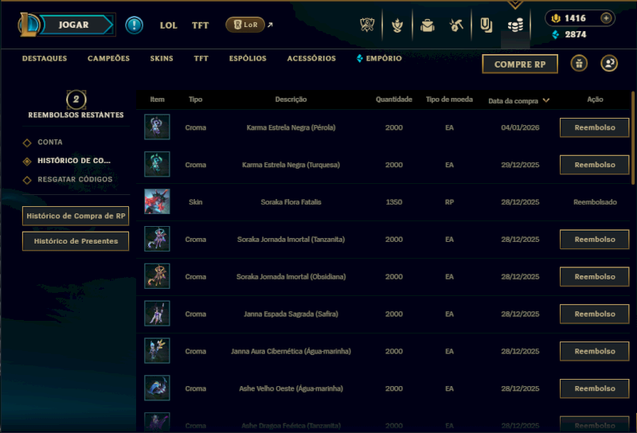Sort by Data da compra arrow
This screenshot has height=433, width=637.
[x=546, y=100]
